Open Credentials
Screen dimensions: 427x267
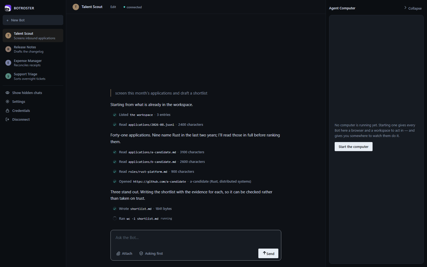click(33, 111)
